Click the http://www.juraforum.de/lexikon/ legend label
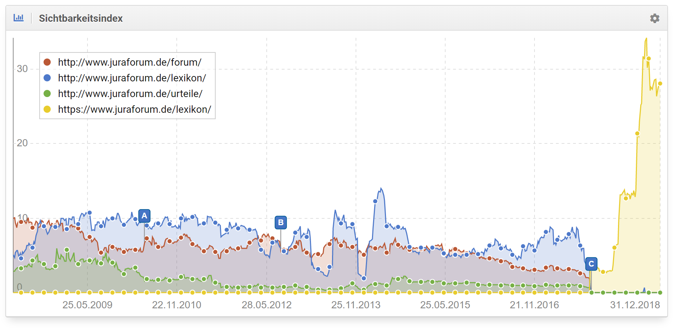 [132, 78]
